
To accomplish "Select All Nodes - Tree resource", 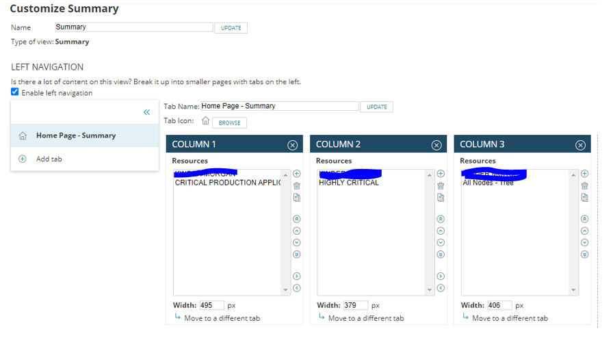I will point(488,183).
